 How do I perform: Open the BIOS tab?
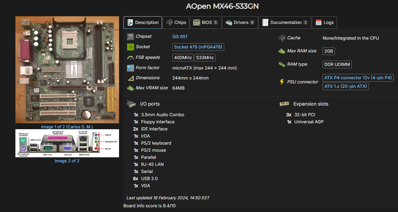206,22
